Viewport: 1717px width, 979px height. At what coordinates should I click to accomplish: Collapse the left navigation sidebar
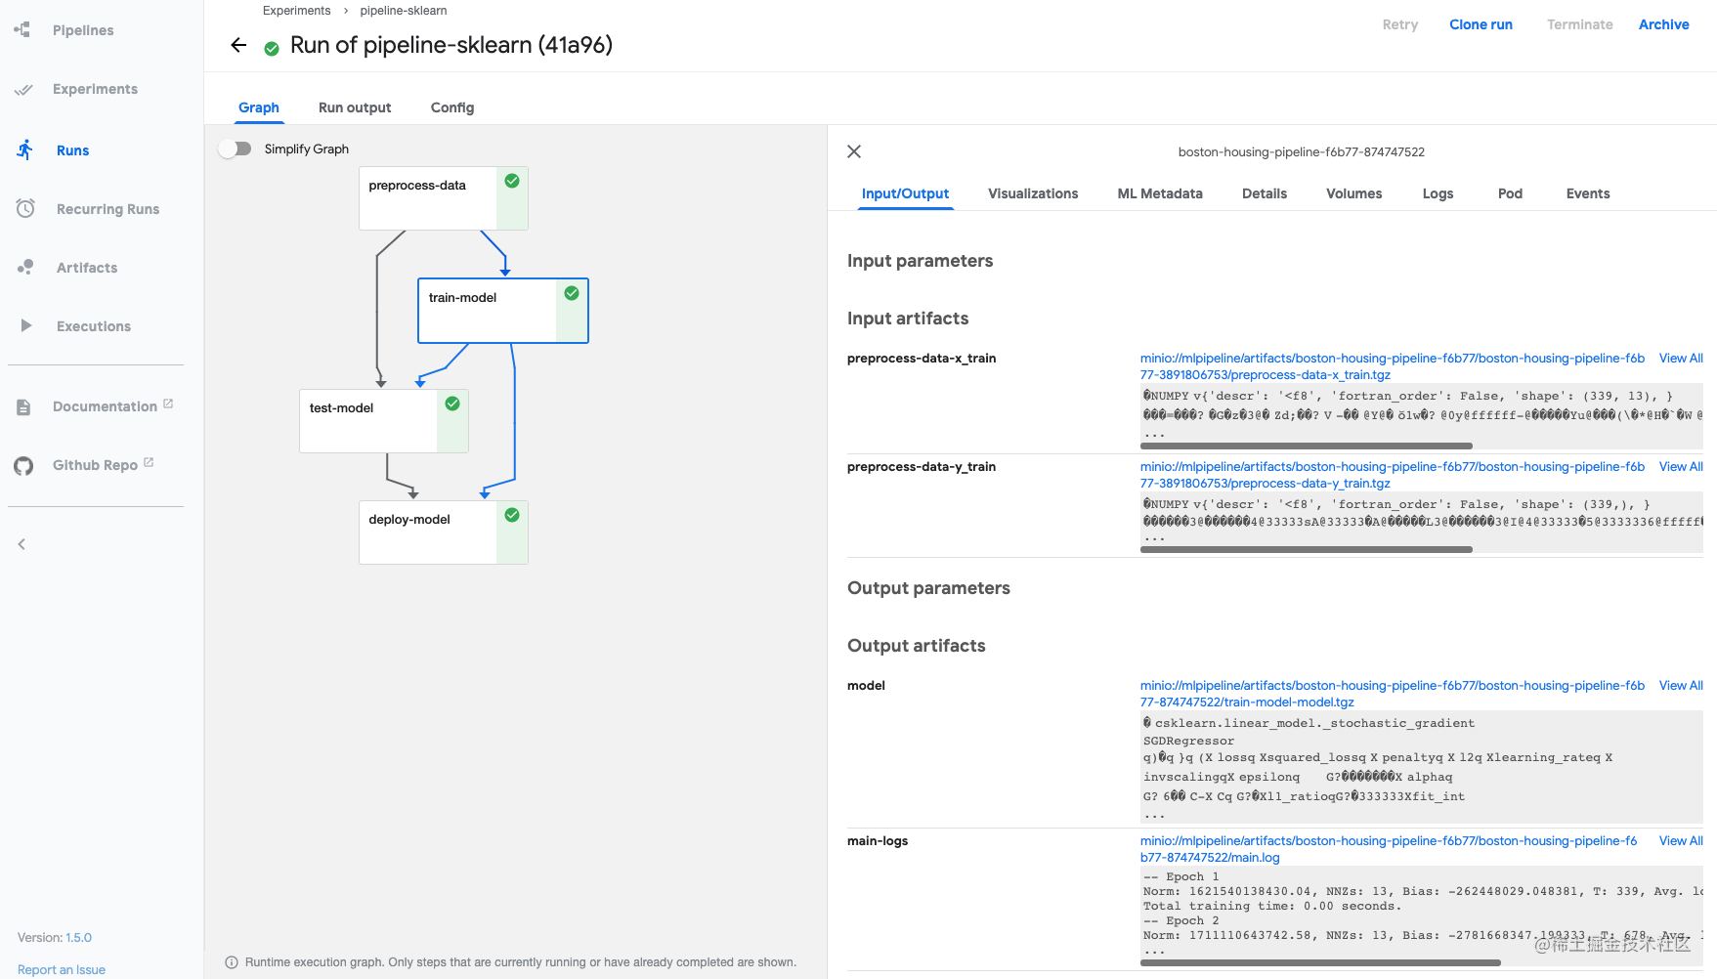tap(21, 544)
